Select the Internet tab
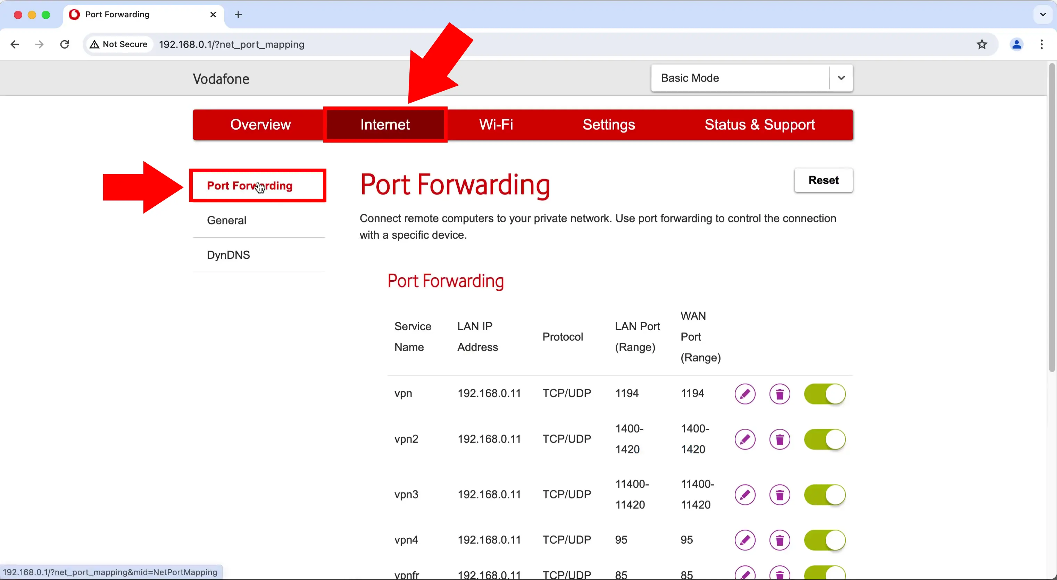Screen dimensions: 1057x580 (x=385, y=124)
